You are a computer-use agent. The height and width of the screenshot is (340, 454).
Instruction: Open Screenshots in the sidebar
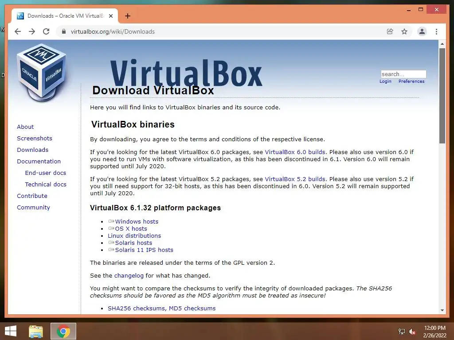(35, 138)
